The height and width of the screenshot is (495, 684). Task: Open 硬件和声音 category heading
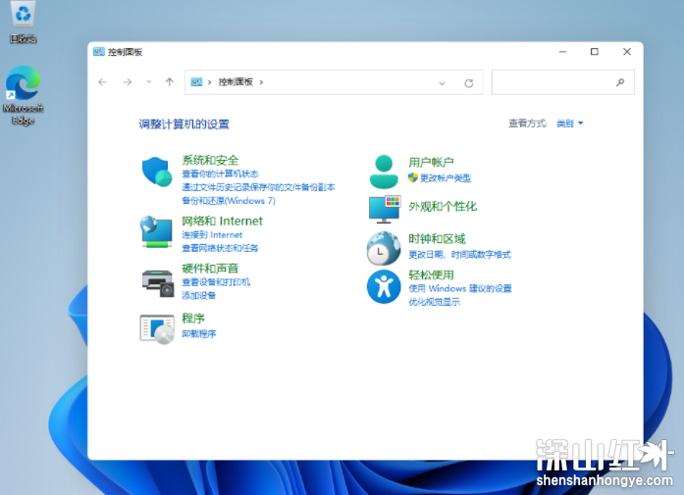coord(210,268)
